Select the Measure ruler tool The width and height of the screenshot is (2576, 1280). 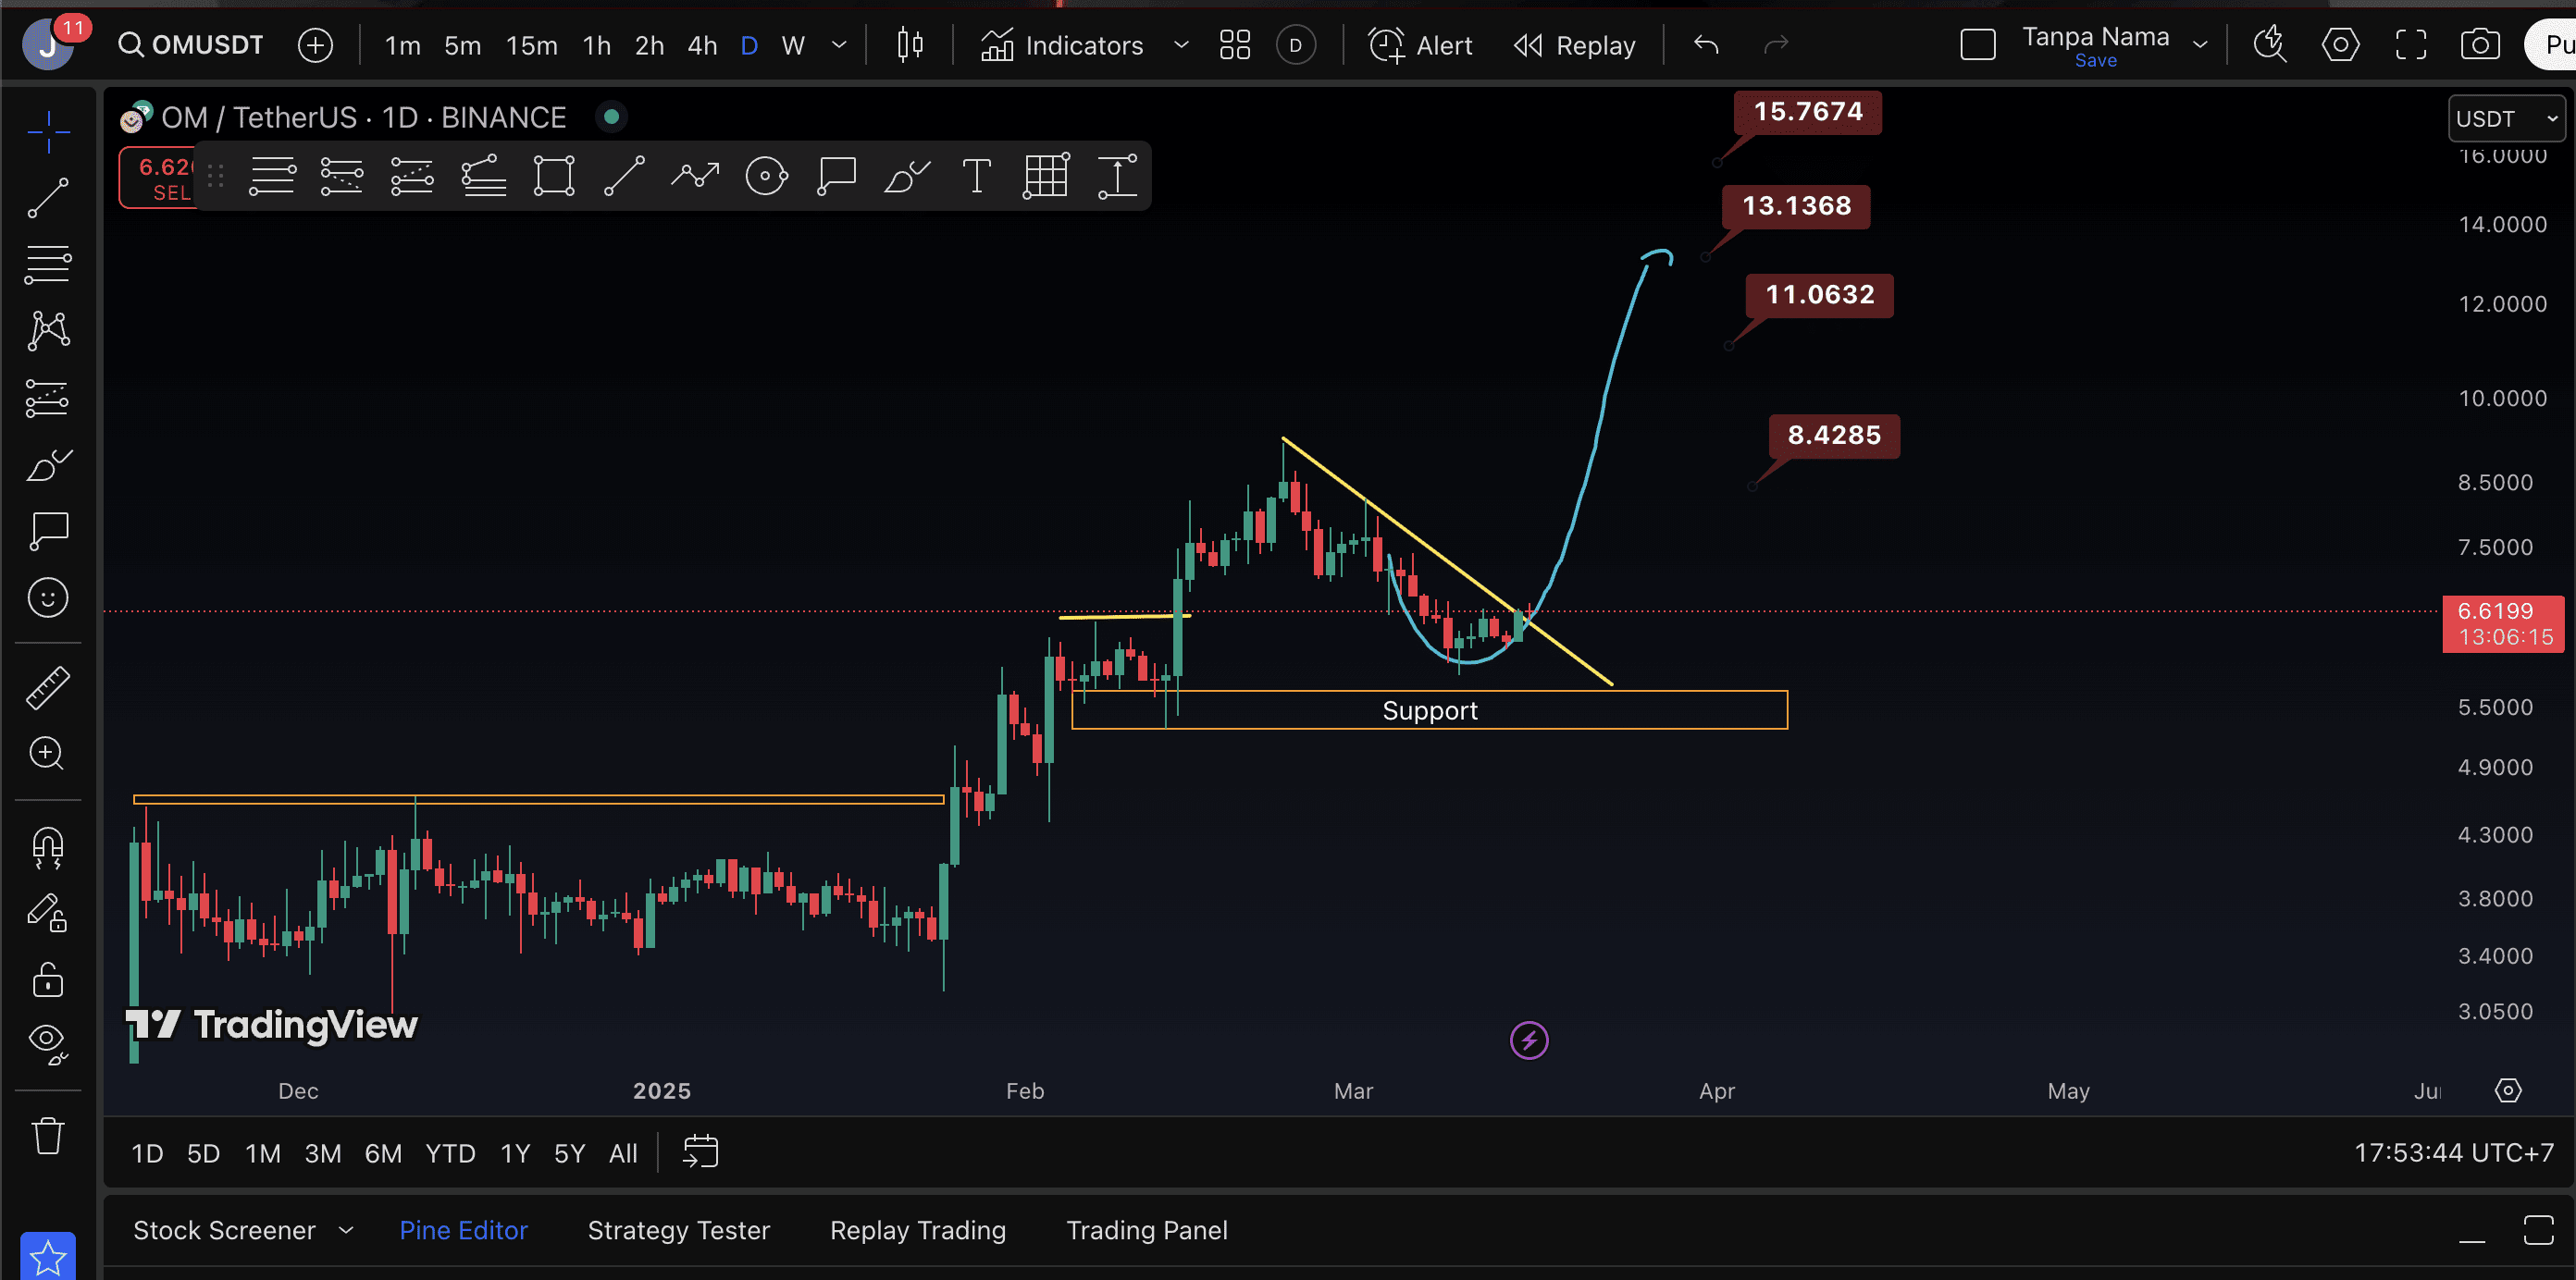[x=47, y=686]
